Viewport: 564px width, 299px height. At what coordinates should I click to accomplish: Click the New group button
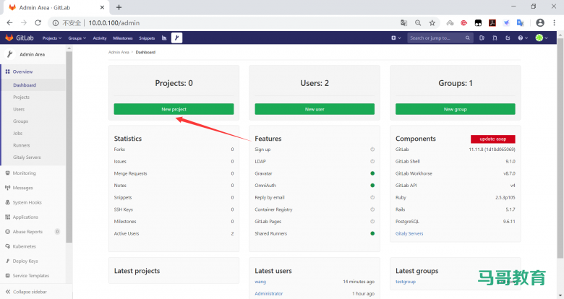pos(455,109)
